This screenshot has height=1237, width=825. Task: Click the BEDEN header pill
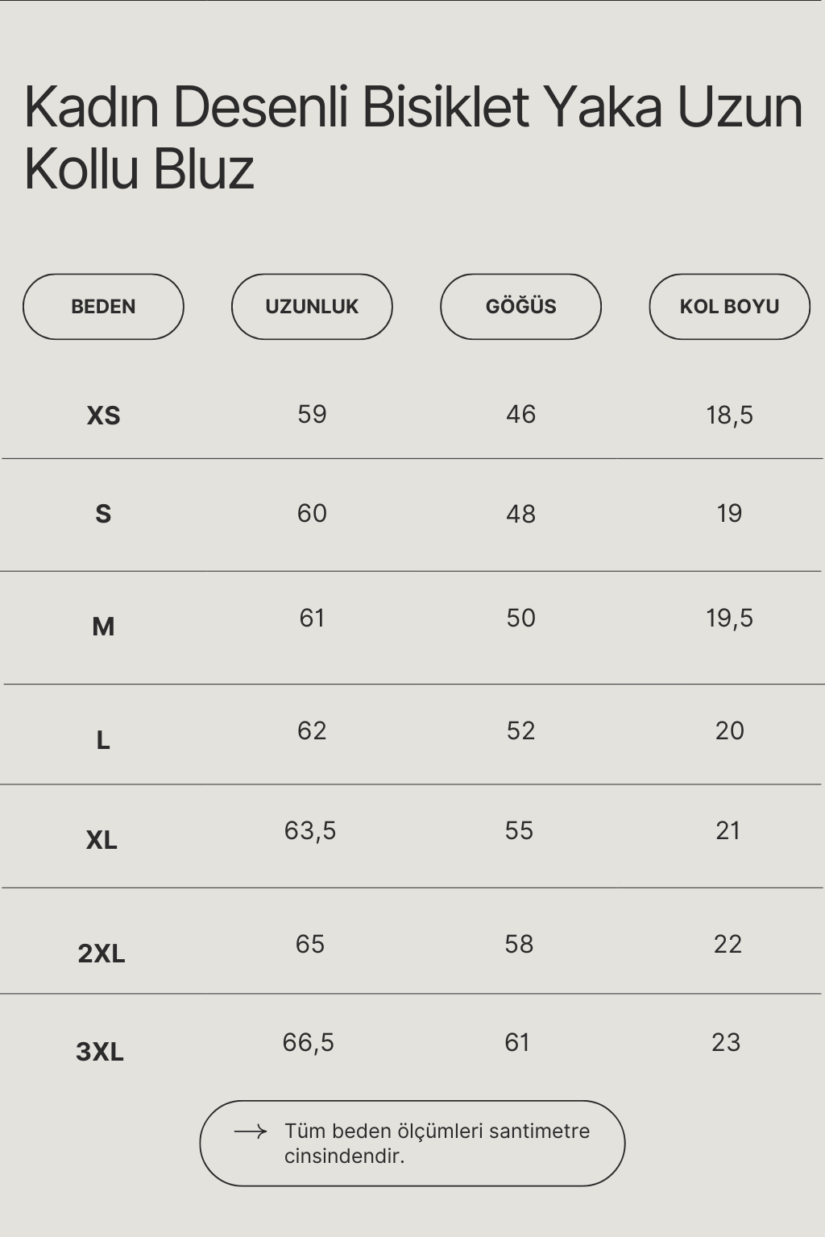(103, 307)
